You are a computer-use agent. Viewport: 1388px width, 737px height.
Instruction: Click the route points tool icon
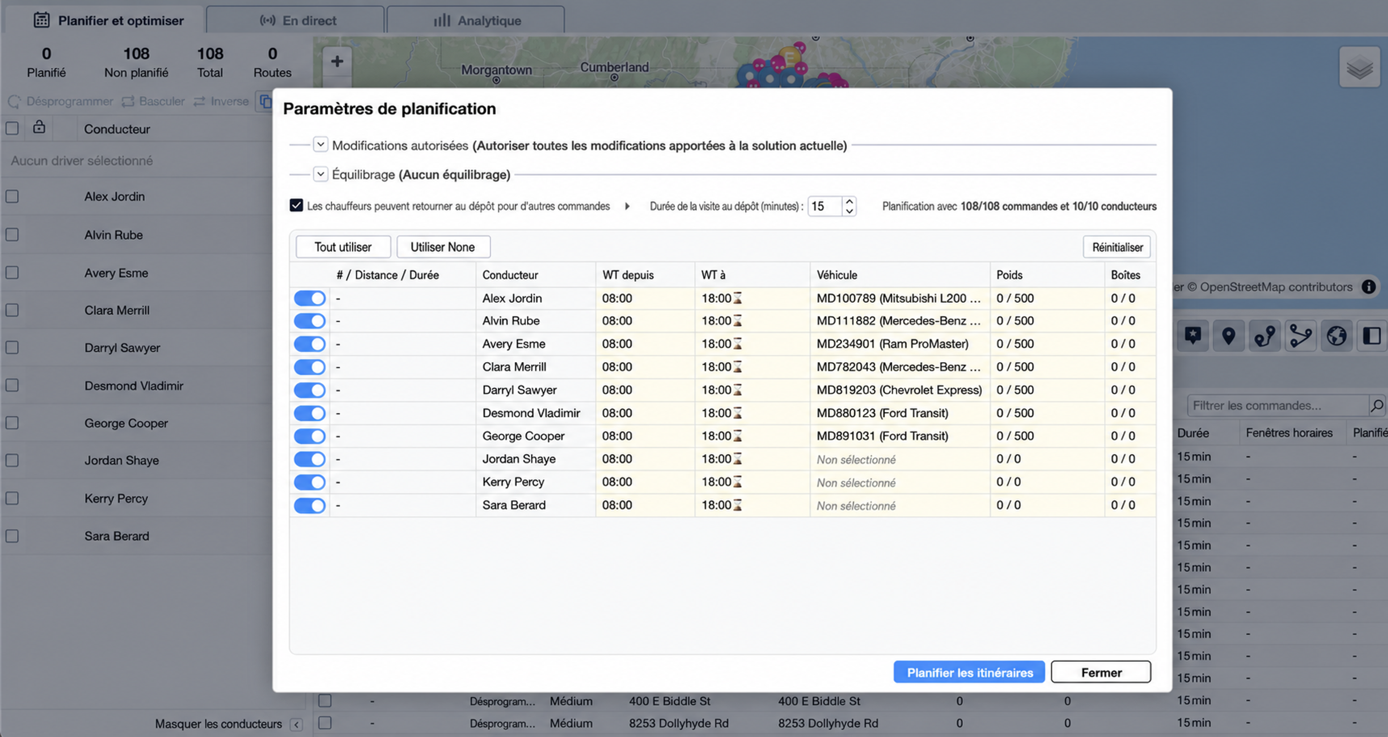[x=1264, y=336]
